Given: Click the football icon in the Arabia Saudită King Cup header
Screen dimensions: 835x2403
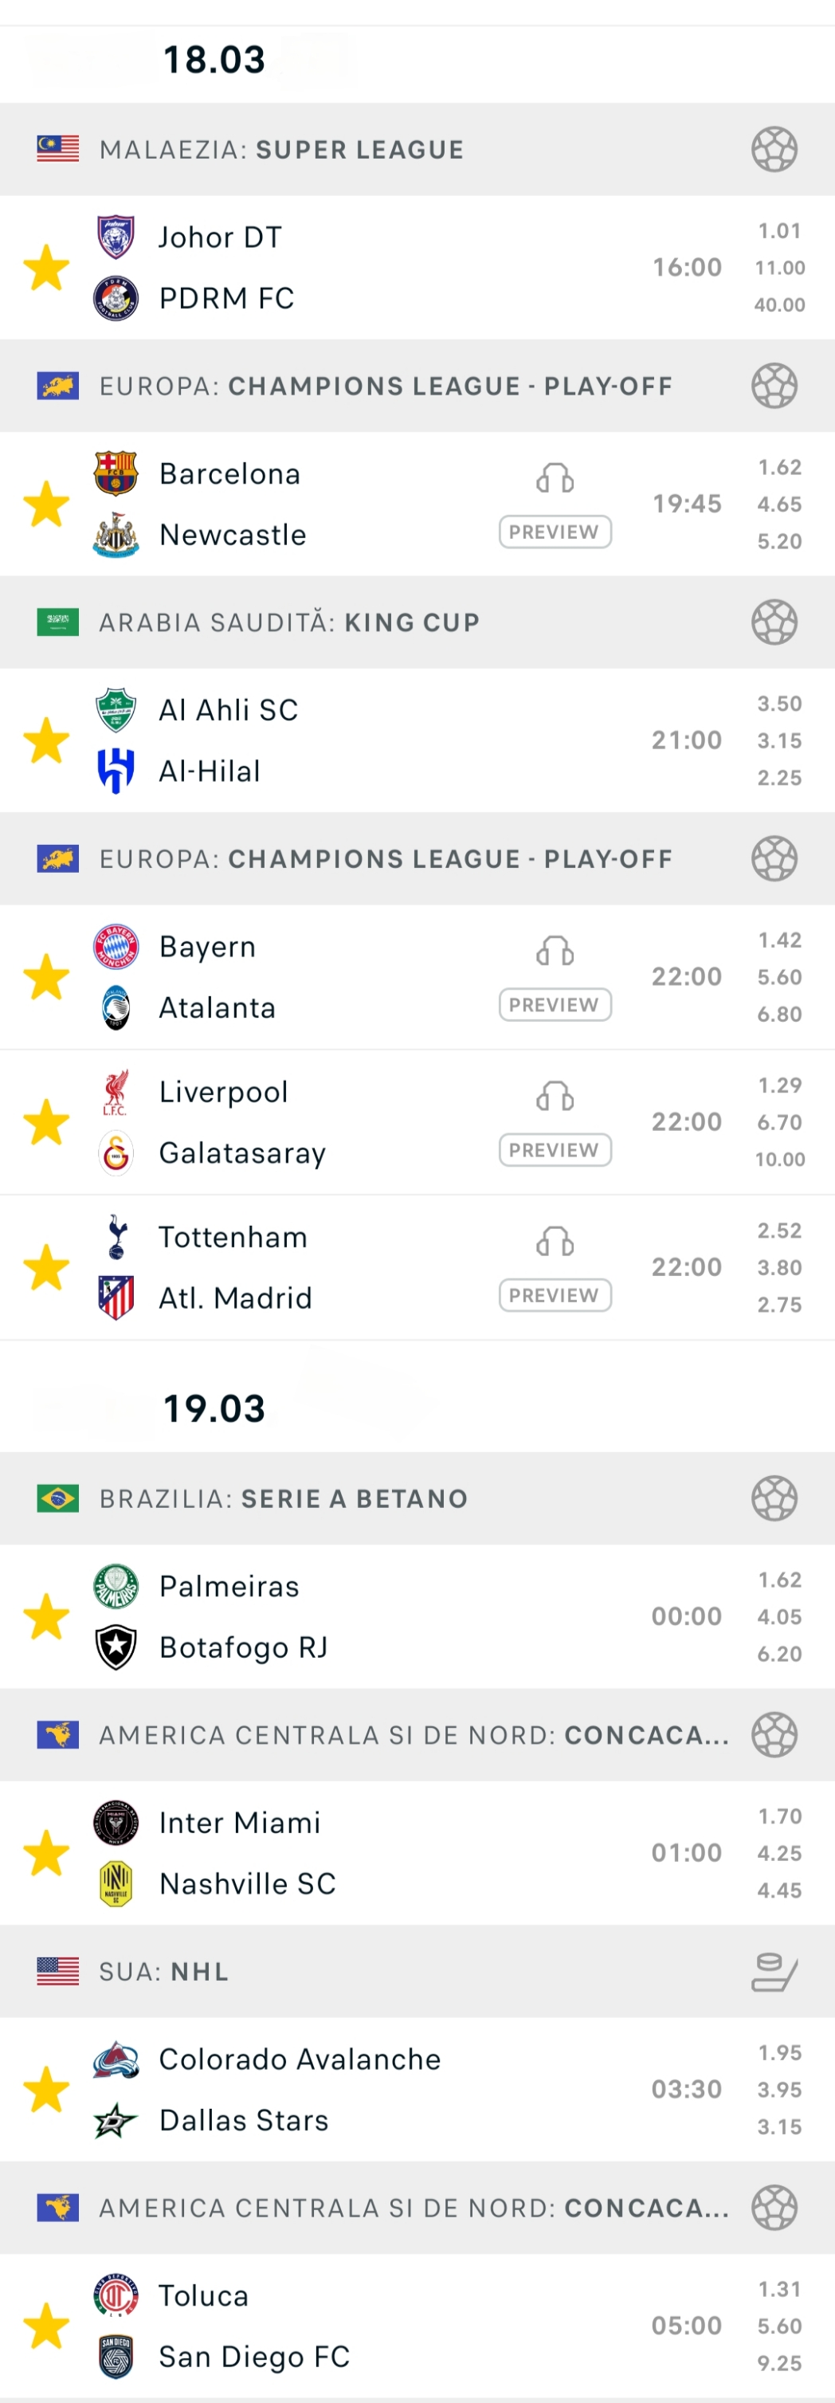Looking at the screenshot, I should pos(774,622).
